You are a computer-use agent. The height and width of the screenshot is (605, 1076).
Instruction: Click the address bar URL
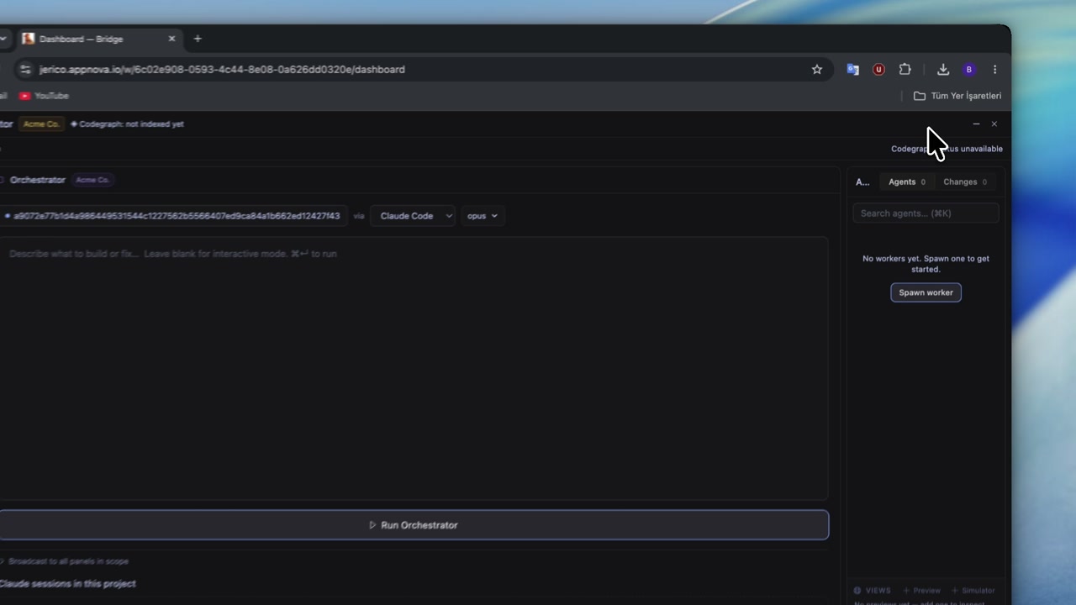click(222, 70)
